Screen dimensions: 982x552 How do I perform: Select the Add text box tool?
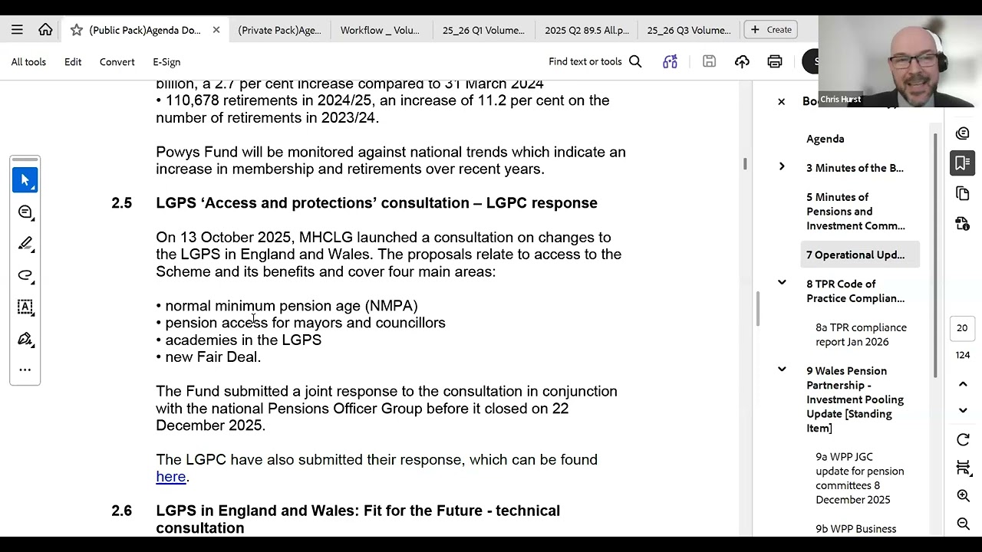click(25, 307)
